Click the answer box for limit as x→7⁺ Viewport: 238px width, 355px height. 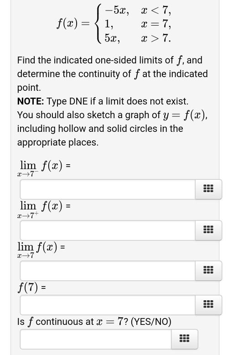point(108,230)
